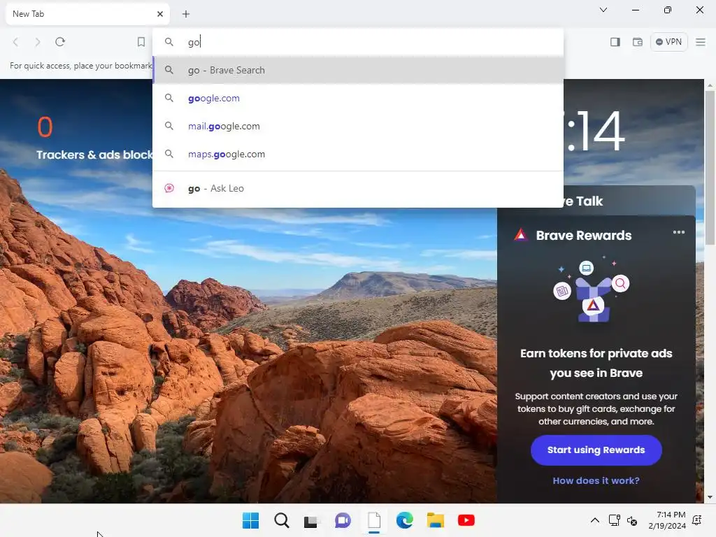Click the Ask Leo pink icon
The height and width of the screenshot is (537, 716).
click(x=169, y=188)
